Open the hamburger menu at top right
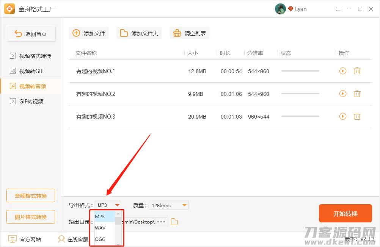Viewport: 380px width, 247px height. point(338,9)
